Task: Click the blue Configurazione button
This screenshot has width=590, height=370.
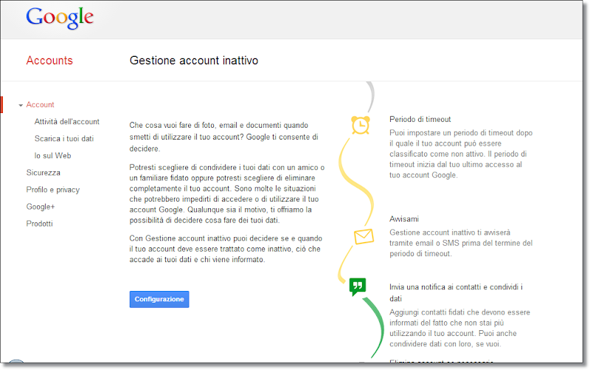Action: pyautogui.click(x=159, y=299)
